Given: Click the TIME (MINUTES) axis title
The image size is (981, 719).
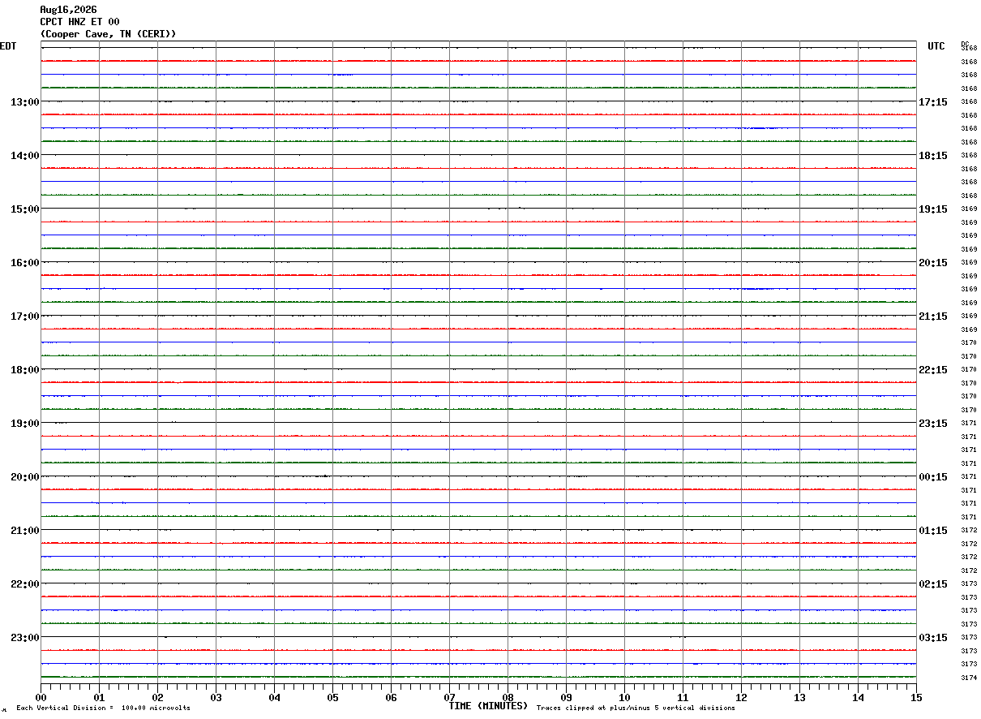Looking at the screenshot, I should [x=488, y=706].
